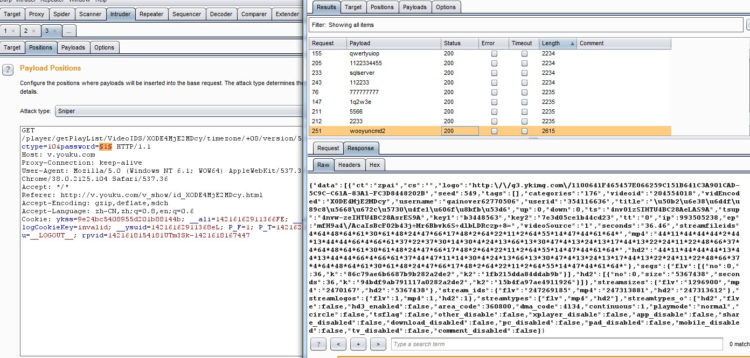Open the Extender tab
The image size is (750, 358).
287,14
